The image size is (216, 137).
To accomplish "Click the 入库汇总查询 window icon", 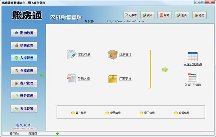I will pyautogui.click(x=193, y=77).
